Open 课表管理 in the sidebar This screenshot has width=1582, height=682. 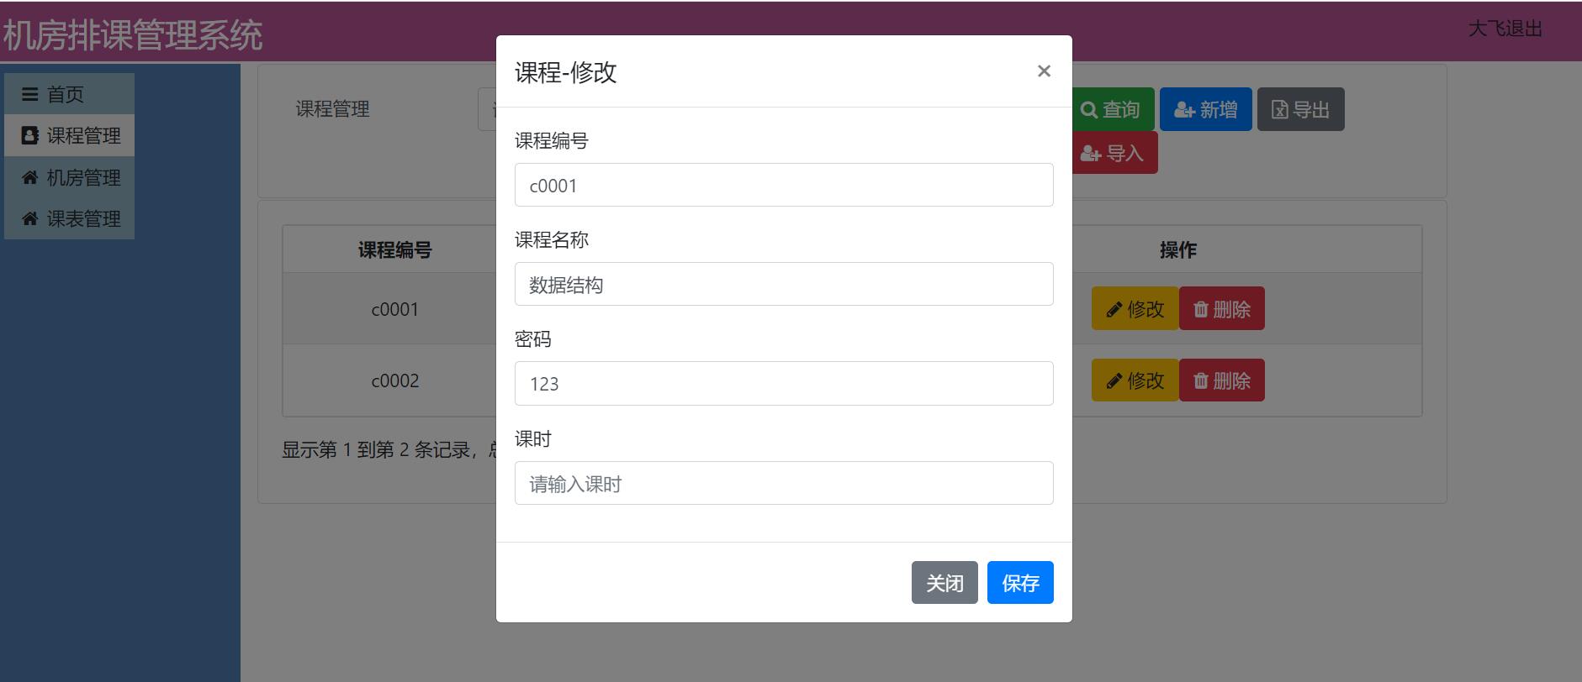pos(69,218)
